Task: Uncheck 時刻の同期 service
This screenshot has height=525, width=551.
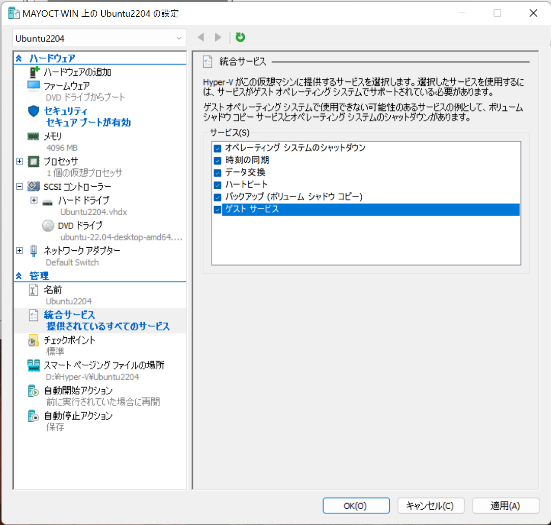Action: pos(218,160)
